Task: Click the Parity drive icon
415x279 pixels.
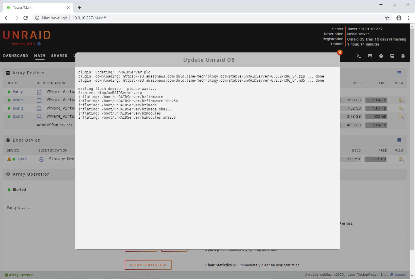Action: pyautogui.click(x=39, y=92)
